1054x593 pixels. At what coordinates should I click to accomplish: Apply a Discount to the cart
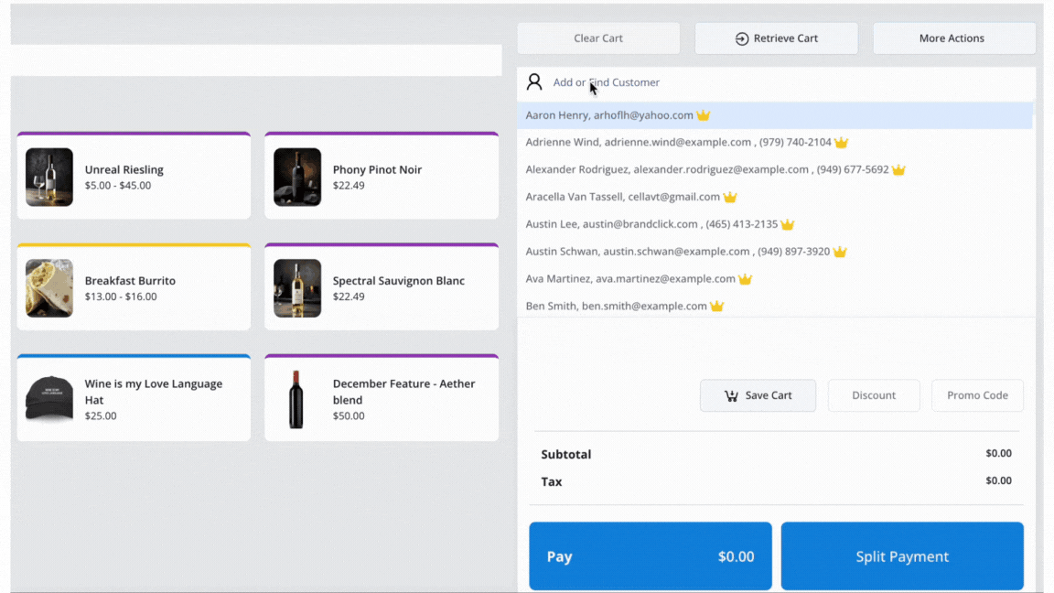click(874, 395)
